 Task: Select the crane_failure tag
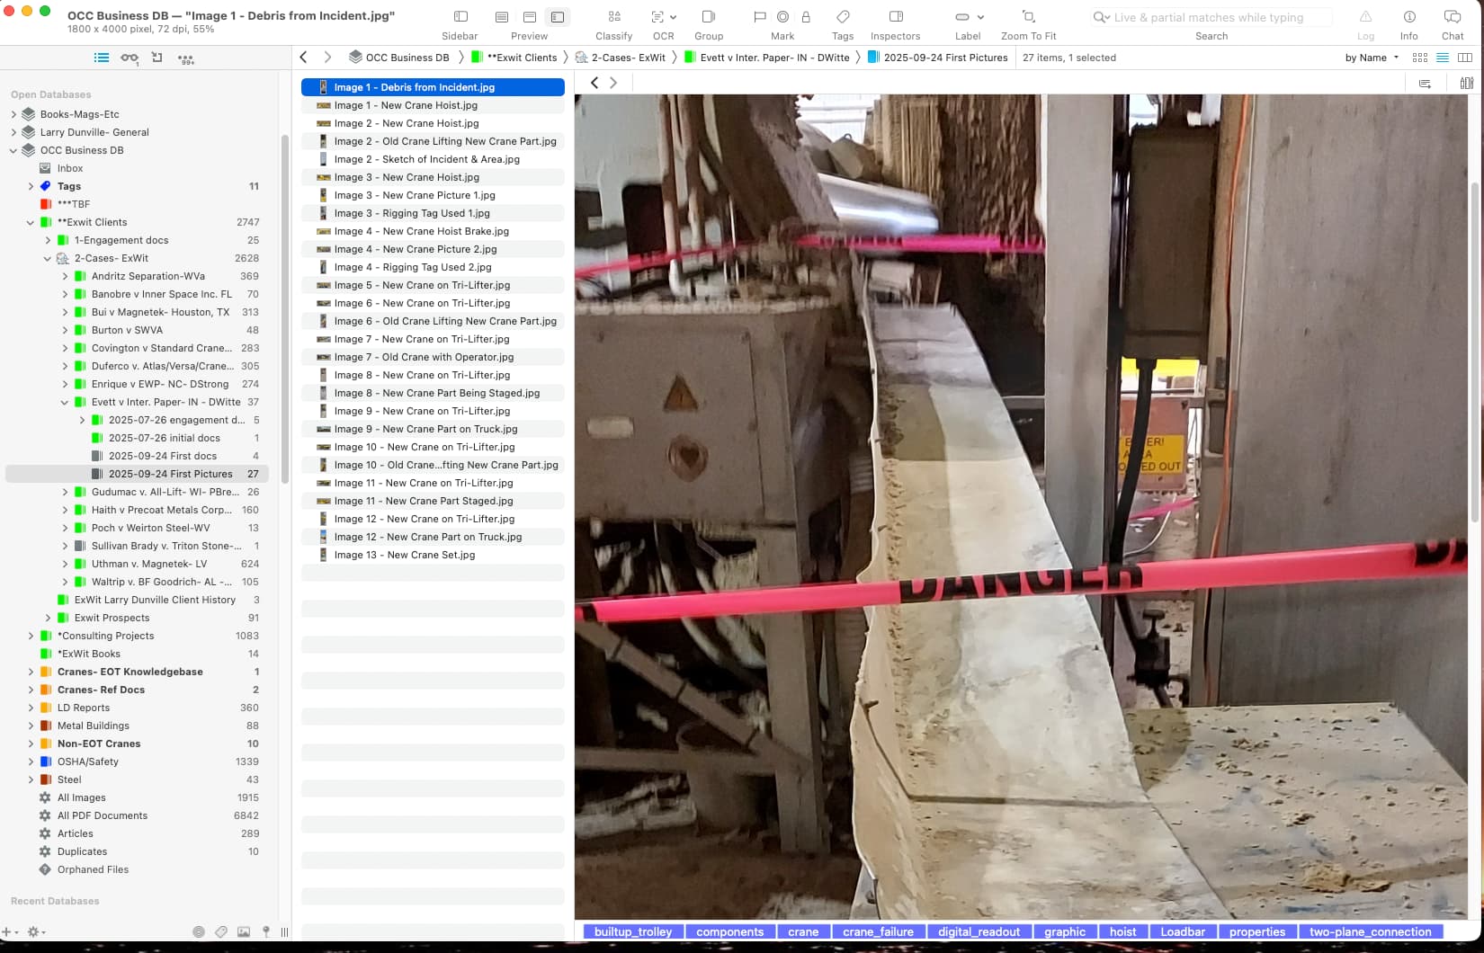pyautogui.click(x=877, y=931)
